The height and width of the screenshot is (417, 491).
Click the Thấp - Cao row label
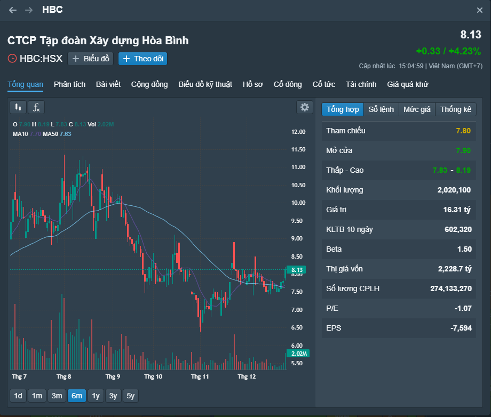pyautogui.click(x=345, y=170)
